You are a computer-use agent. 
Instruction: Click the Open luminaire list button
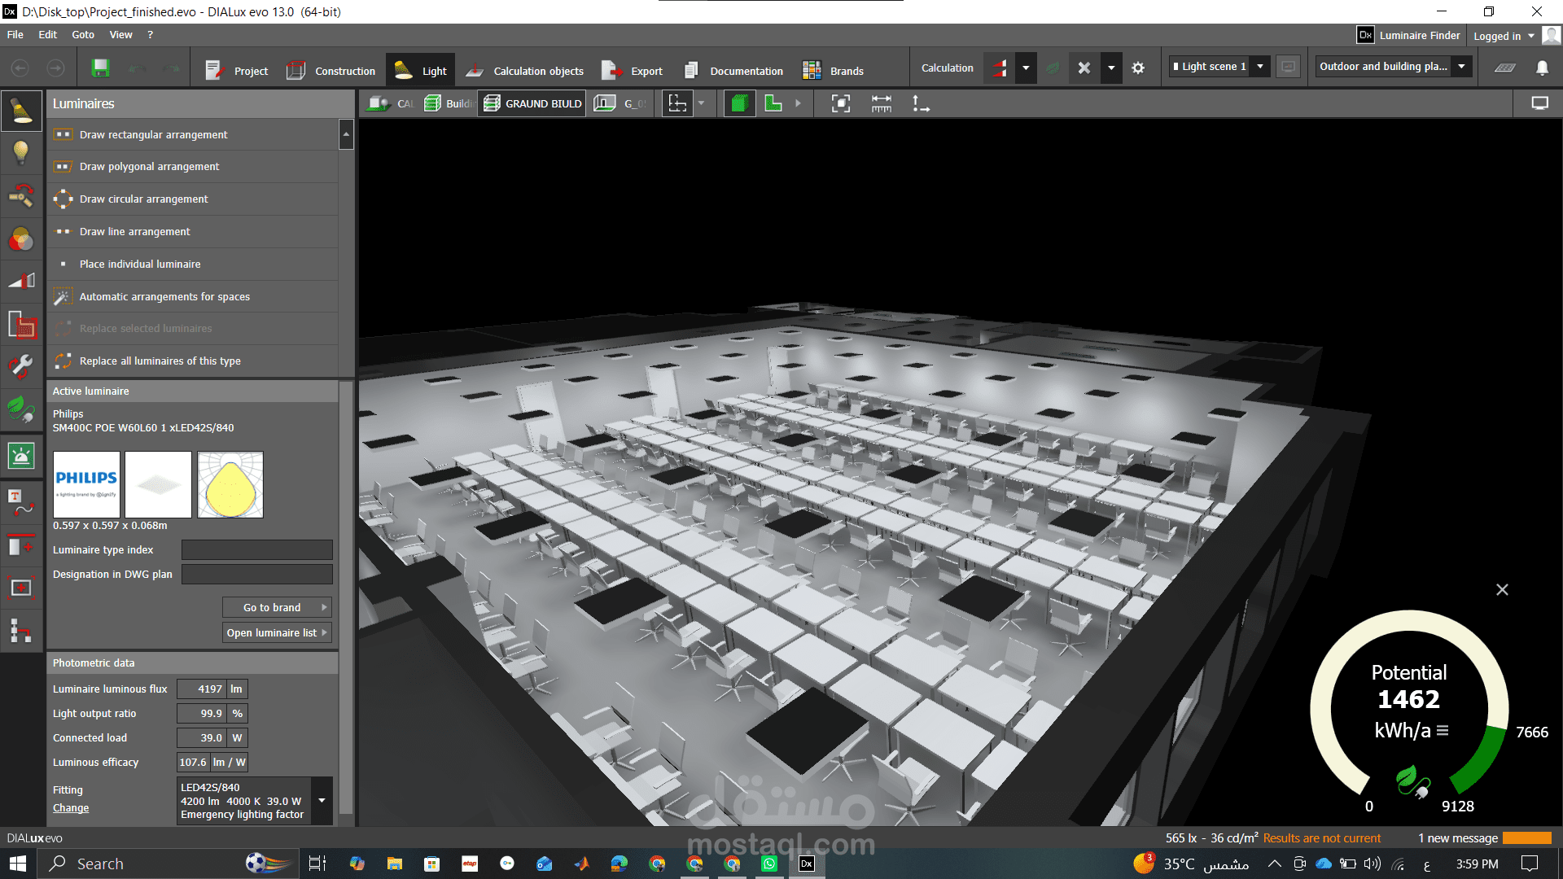coord(277,632)
